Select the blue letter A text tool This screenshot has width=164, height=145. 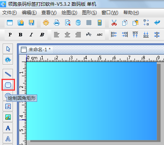click(8, 128)
